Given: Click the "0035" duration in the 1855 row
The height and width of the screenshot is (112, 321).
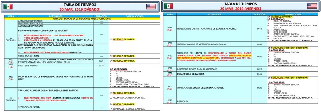Looking at the screenshot, I should pos(101,66).
